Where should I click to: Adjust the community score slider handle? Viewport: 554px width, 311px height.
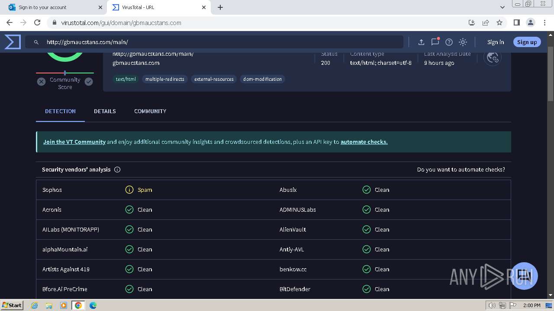tap(65, 73)
